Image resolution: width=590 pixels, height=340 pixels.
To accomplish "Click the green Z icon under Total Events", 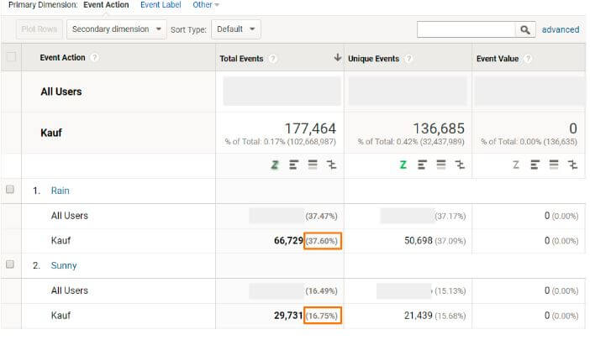I will point(274,165).
